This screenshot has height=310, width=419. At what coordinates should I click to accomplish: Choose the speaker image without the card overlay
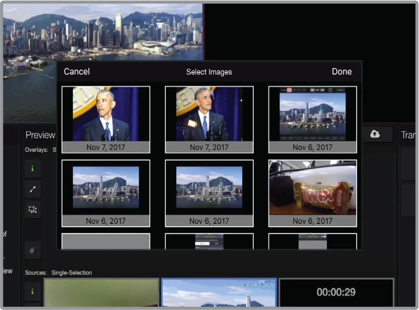[106, 120]
